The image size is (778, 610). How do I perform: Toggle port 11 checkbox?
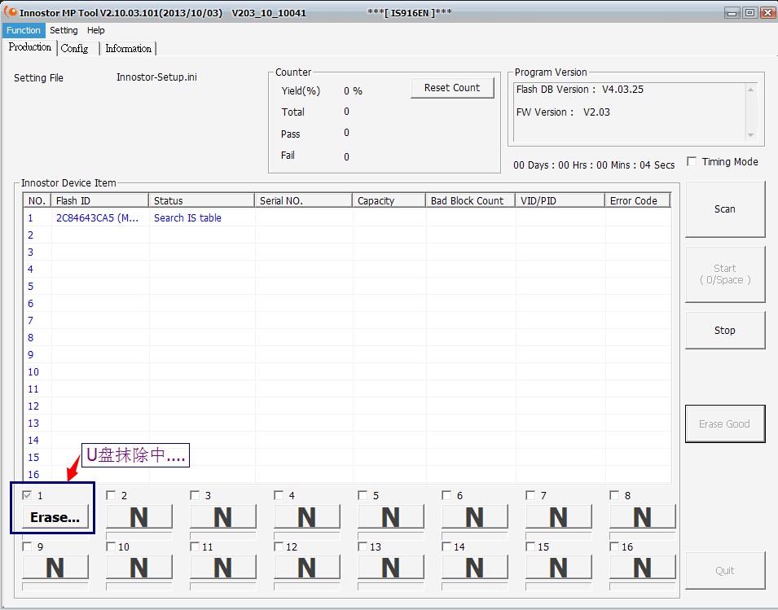click(x=195, y=546)
